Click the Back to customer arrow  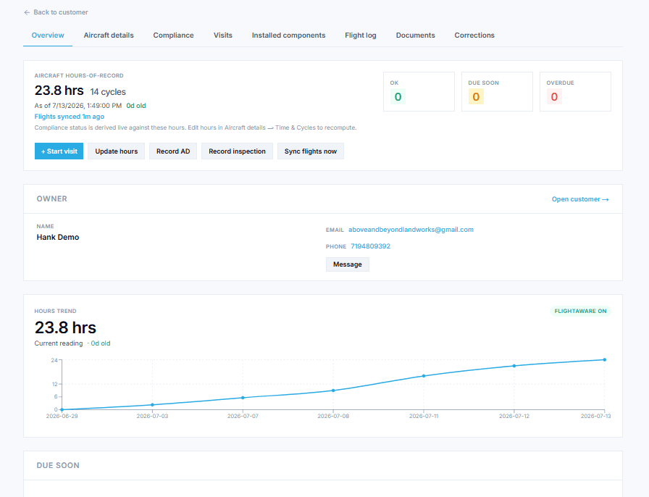coord(27,12)
